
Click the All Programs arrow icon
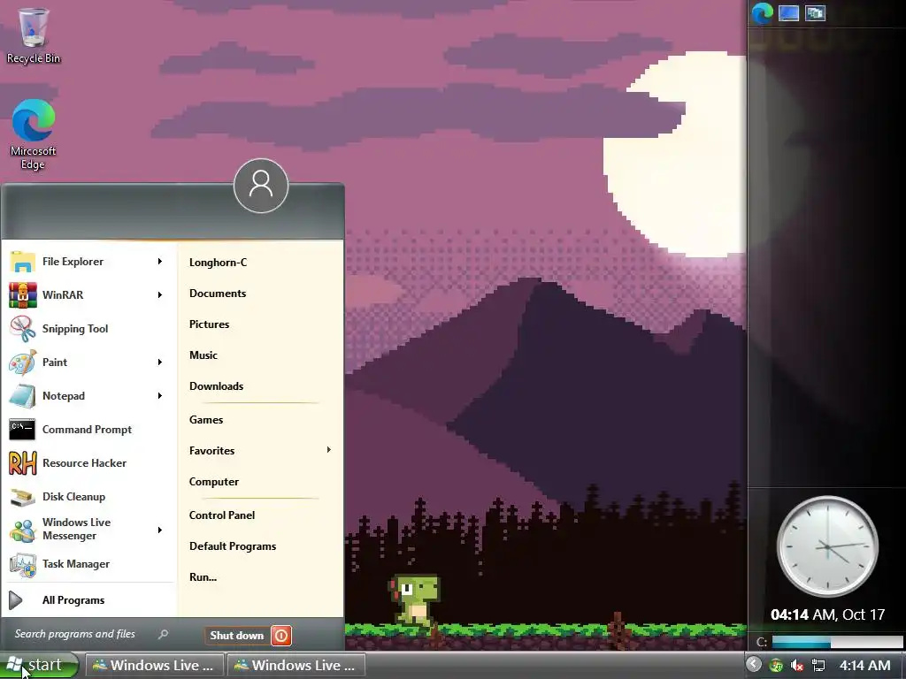[16, 600]
